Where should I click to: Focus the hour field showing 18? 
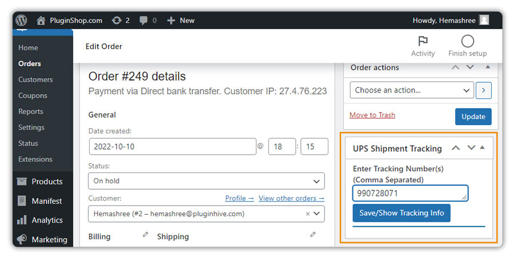(x=282, y=147)
